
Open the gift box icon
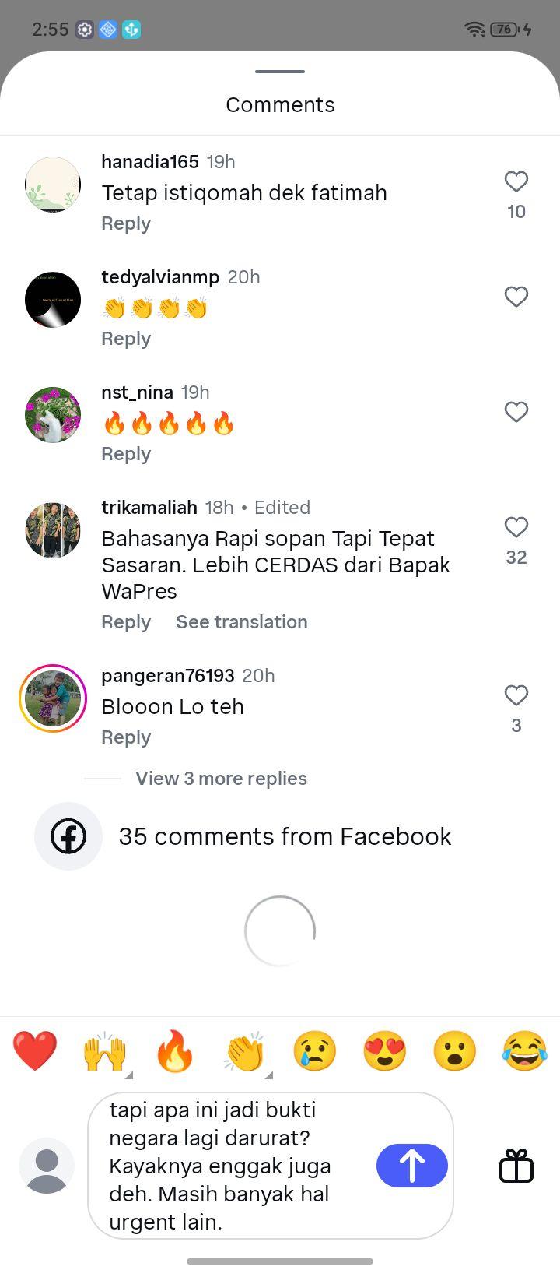[x=516, y=1166]
